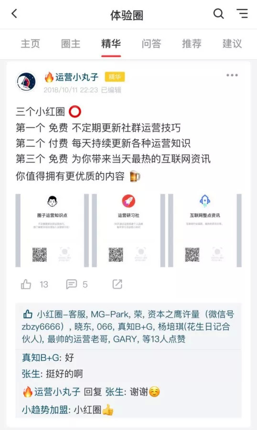This screenshot has height=430, width=257.
Task: Open the search magnifier icon
Action: (x=218, y=13)
